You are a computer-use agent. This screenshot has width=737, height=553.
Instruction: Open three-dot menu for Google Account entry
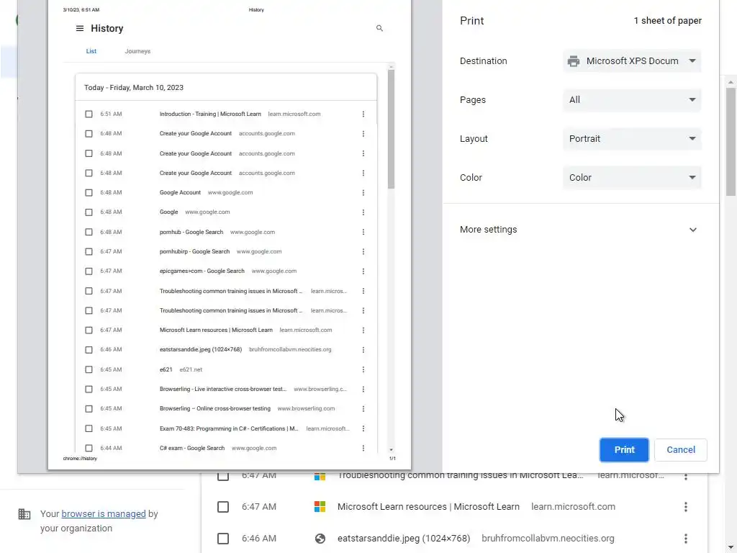[x=363, y=192]
